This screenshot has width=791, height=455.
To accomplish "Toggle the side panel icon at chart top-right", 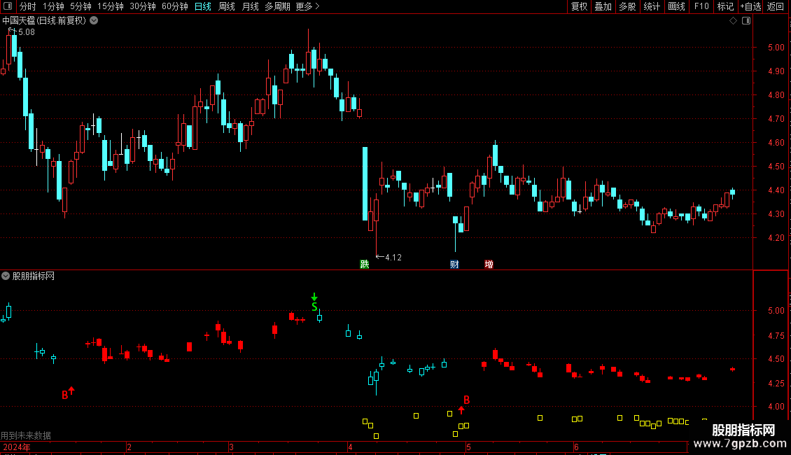I will click(746, 21).
